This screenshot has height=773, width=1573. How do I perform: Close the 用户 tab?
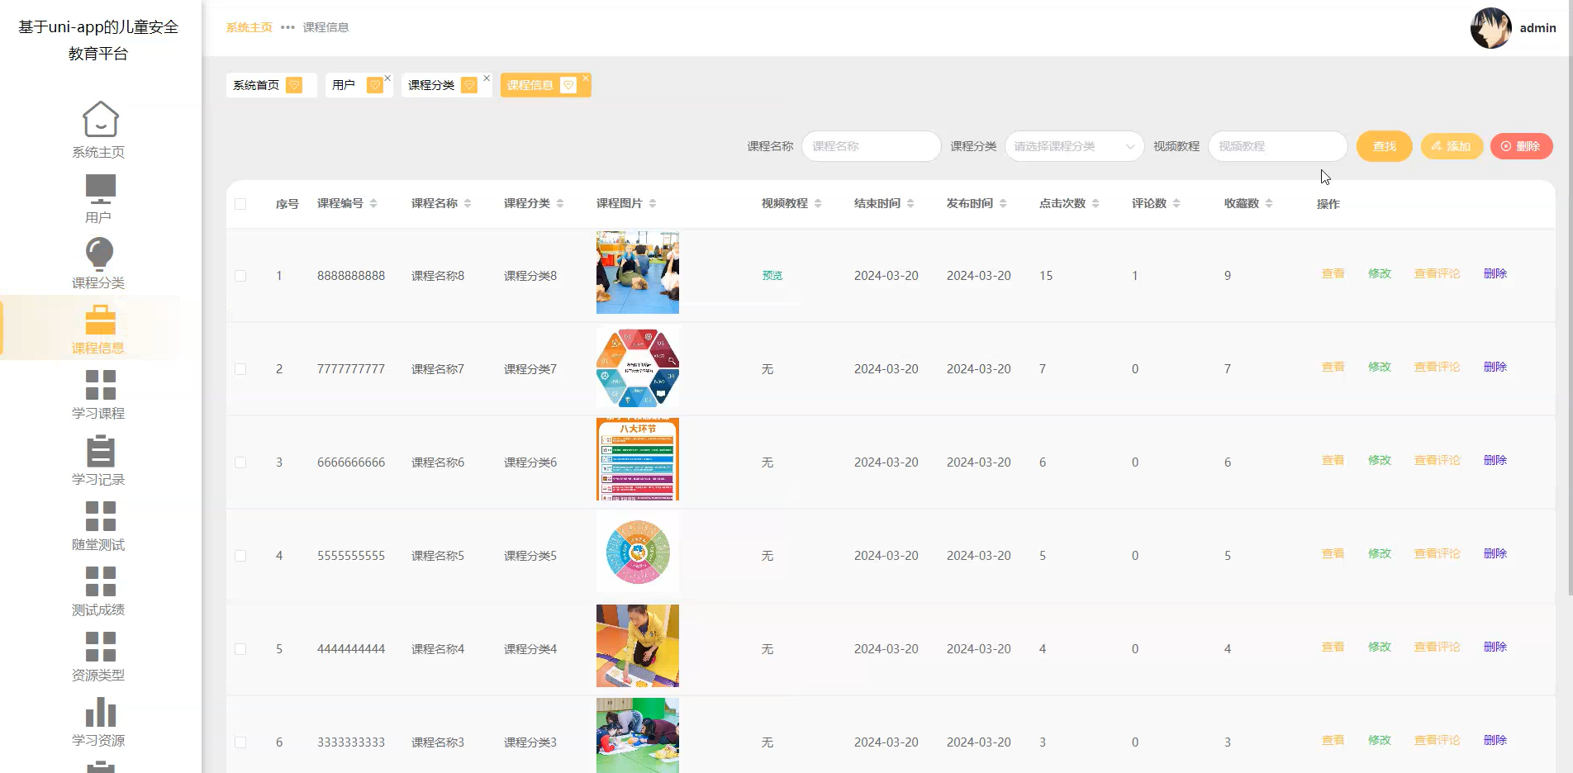(387, 78)
